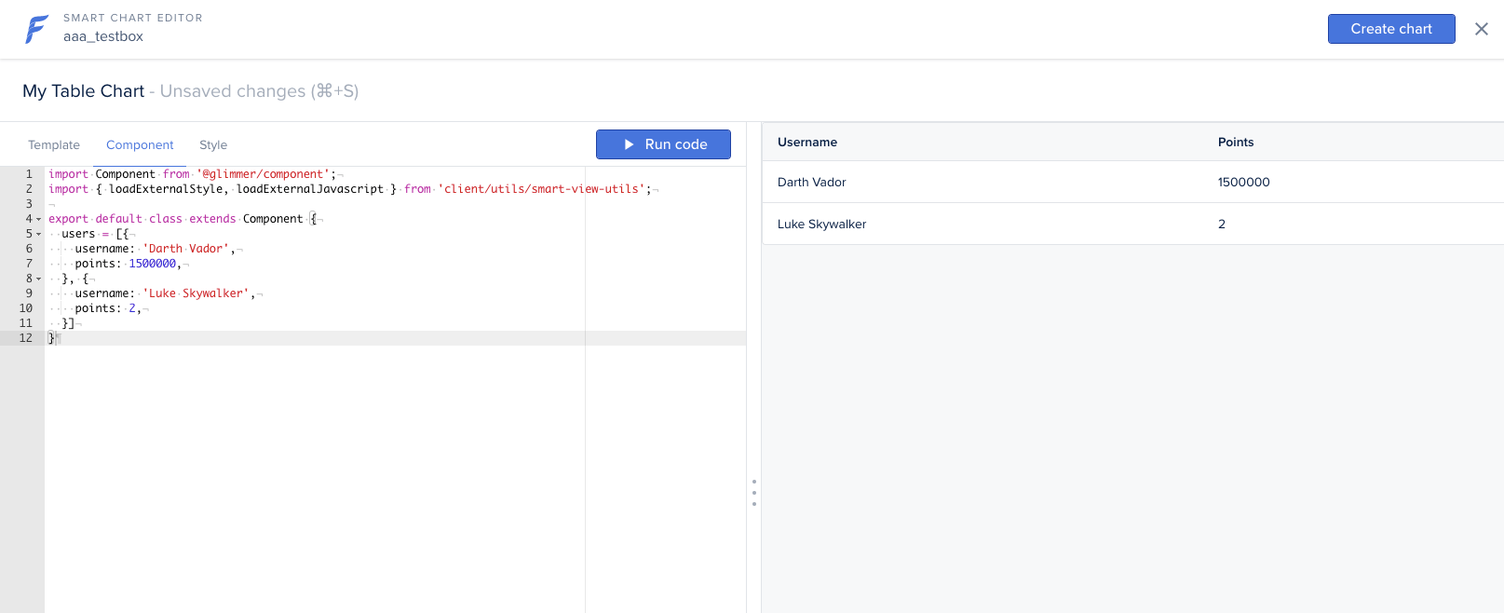
Task: Click loadExternalJavascript in the import line
Action: [x=310, y=189]
